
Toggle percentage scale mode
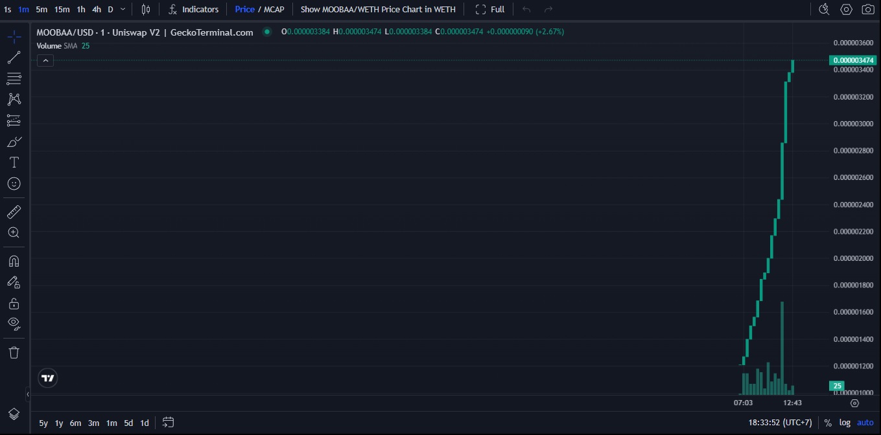(828, 423)
